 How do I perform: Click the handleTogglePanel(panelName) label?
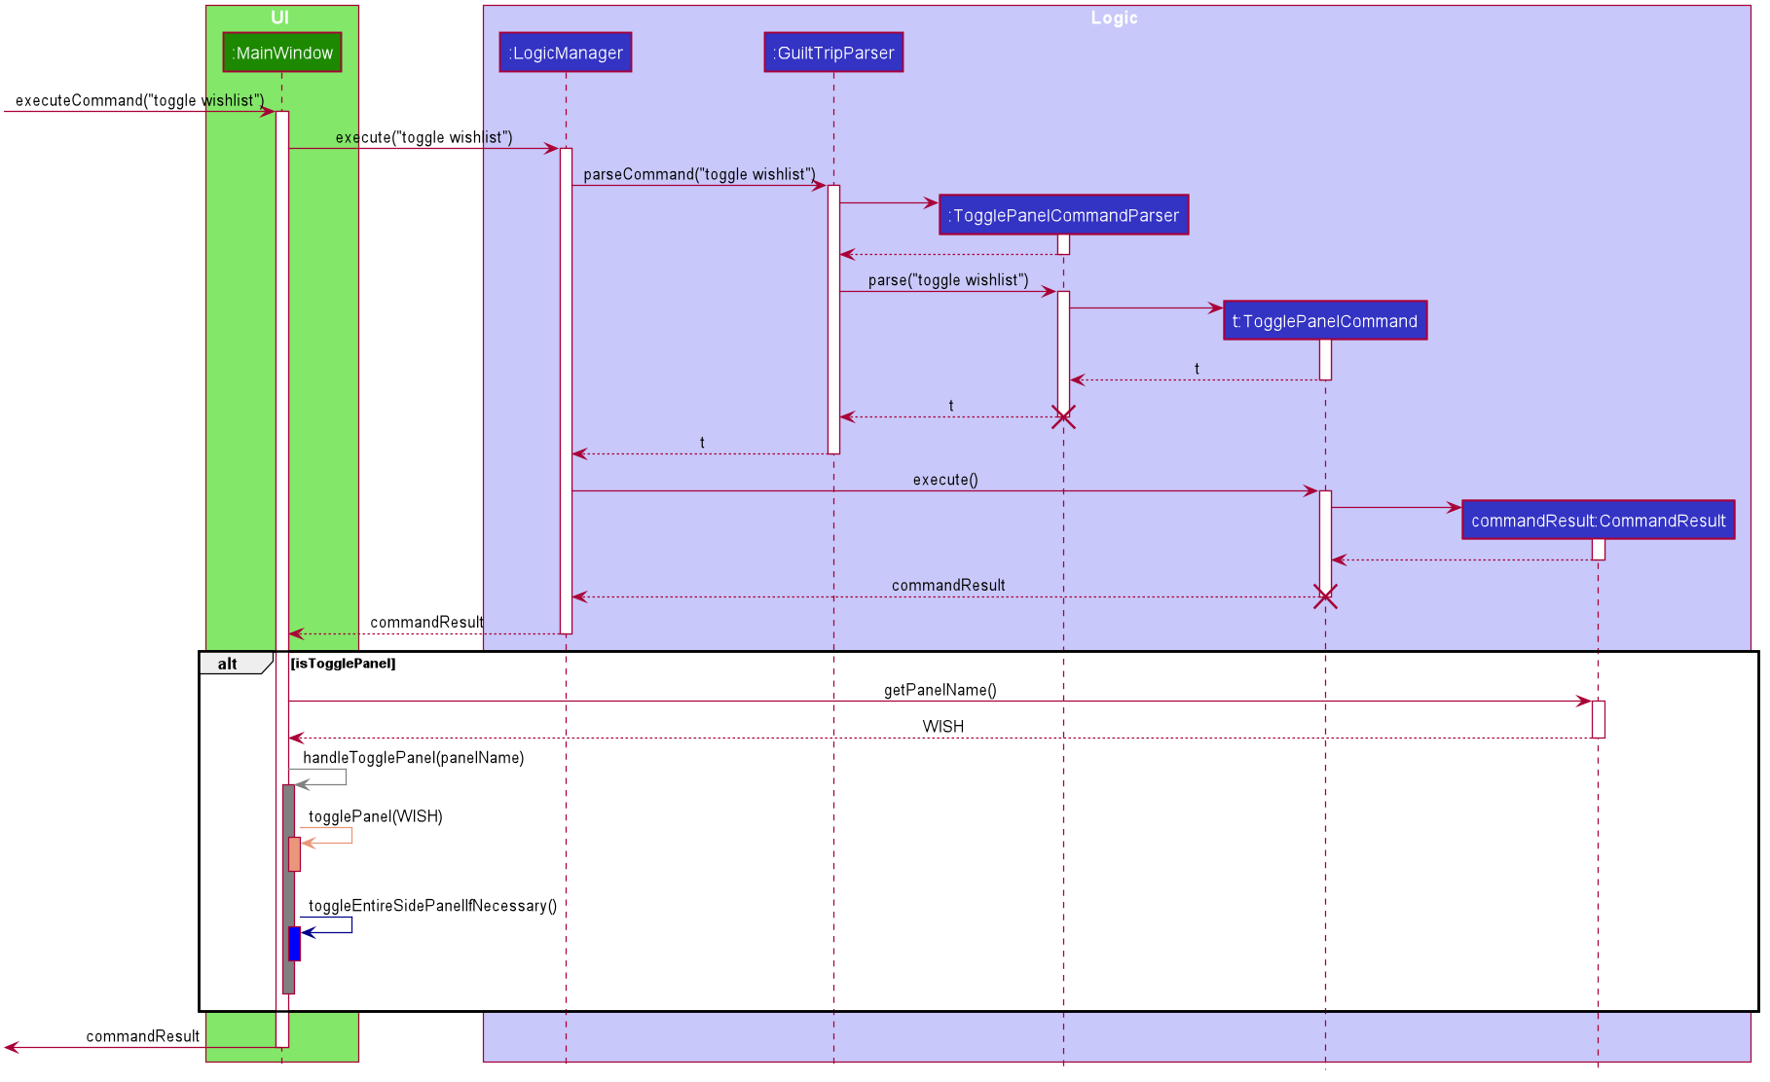click(x=413, y=758)
